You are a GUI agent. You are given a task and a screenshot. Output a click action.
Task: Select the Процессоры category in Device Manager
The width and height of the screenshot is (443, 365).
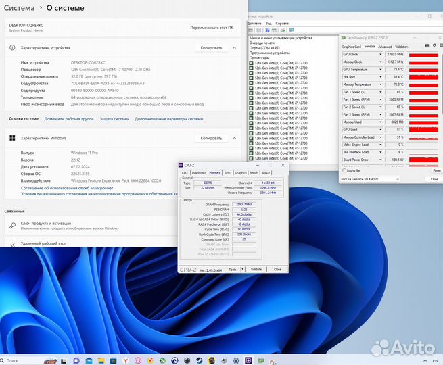tap(259, 58)
